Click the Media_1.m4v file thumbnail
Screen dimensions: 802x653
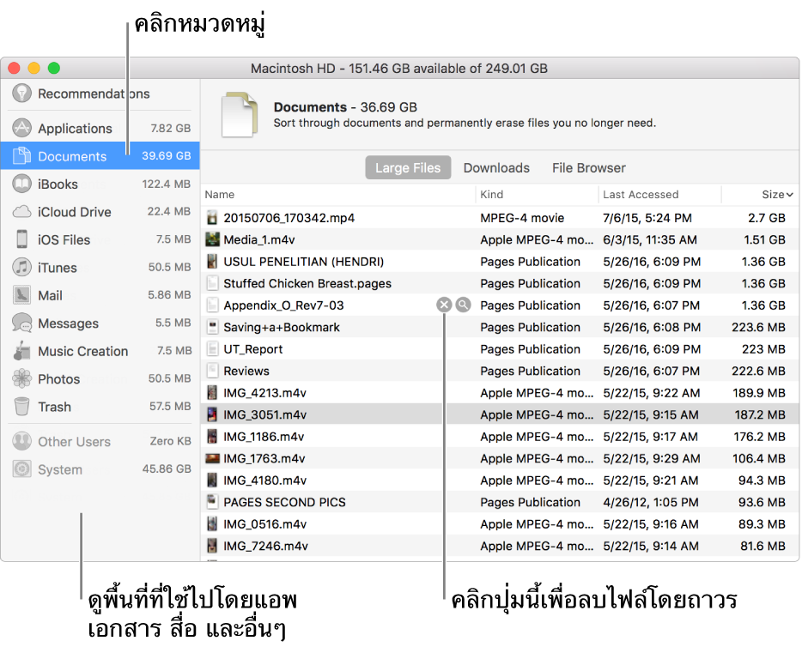click(x=212, y=239)
